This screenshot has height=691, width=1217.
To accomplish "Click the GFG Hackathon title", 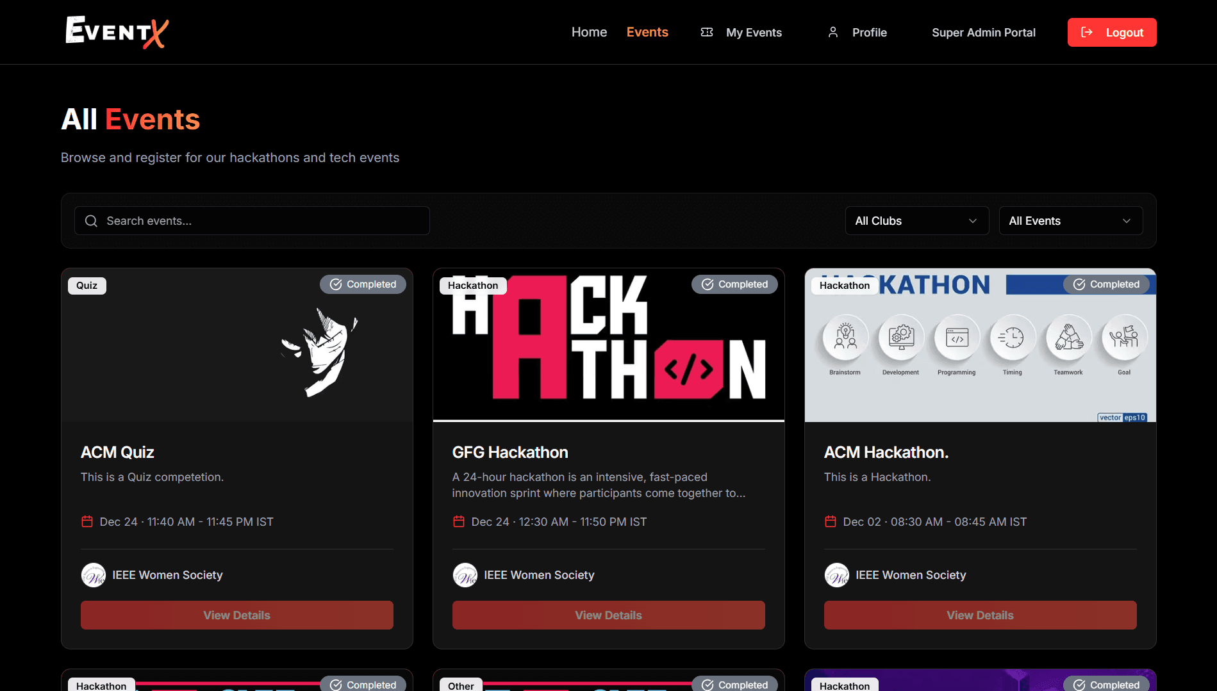I will (x=510, y=452).
